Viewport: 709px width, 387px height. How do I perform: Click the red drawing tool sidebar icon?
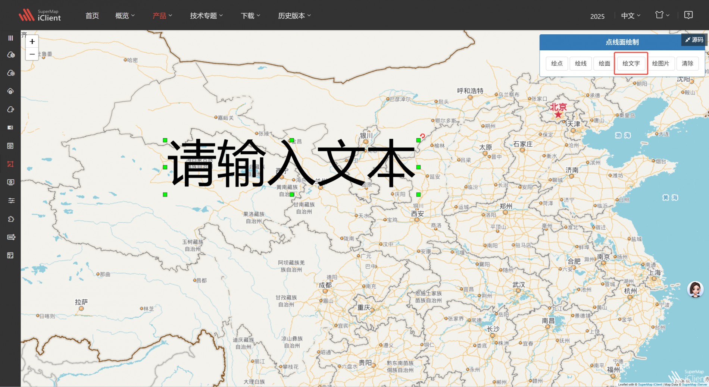click(10, 164)
